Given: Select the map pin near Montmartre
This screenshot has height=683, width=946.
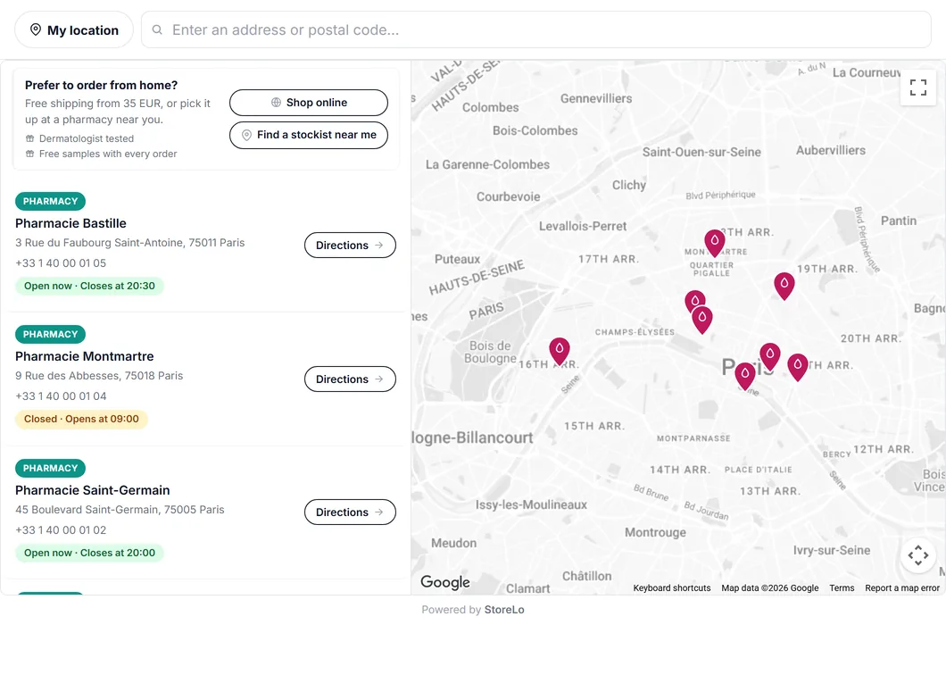Looking at the screenshot, I should tap(714, 243).
